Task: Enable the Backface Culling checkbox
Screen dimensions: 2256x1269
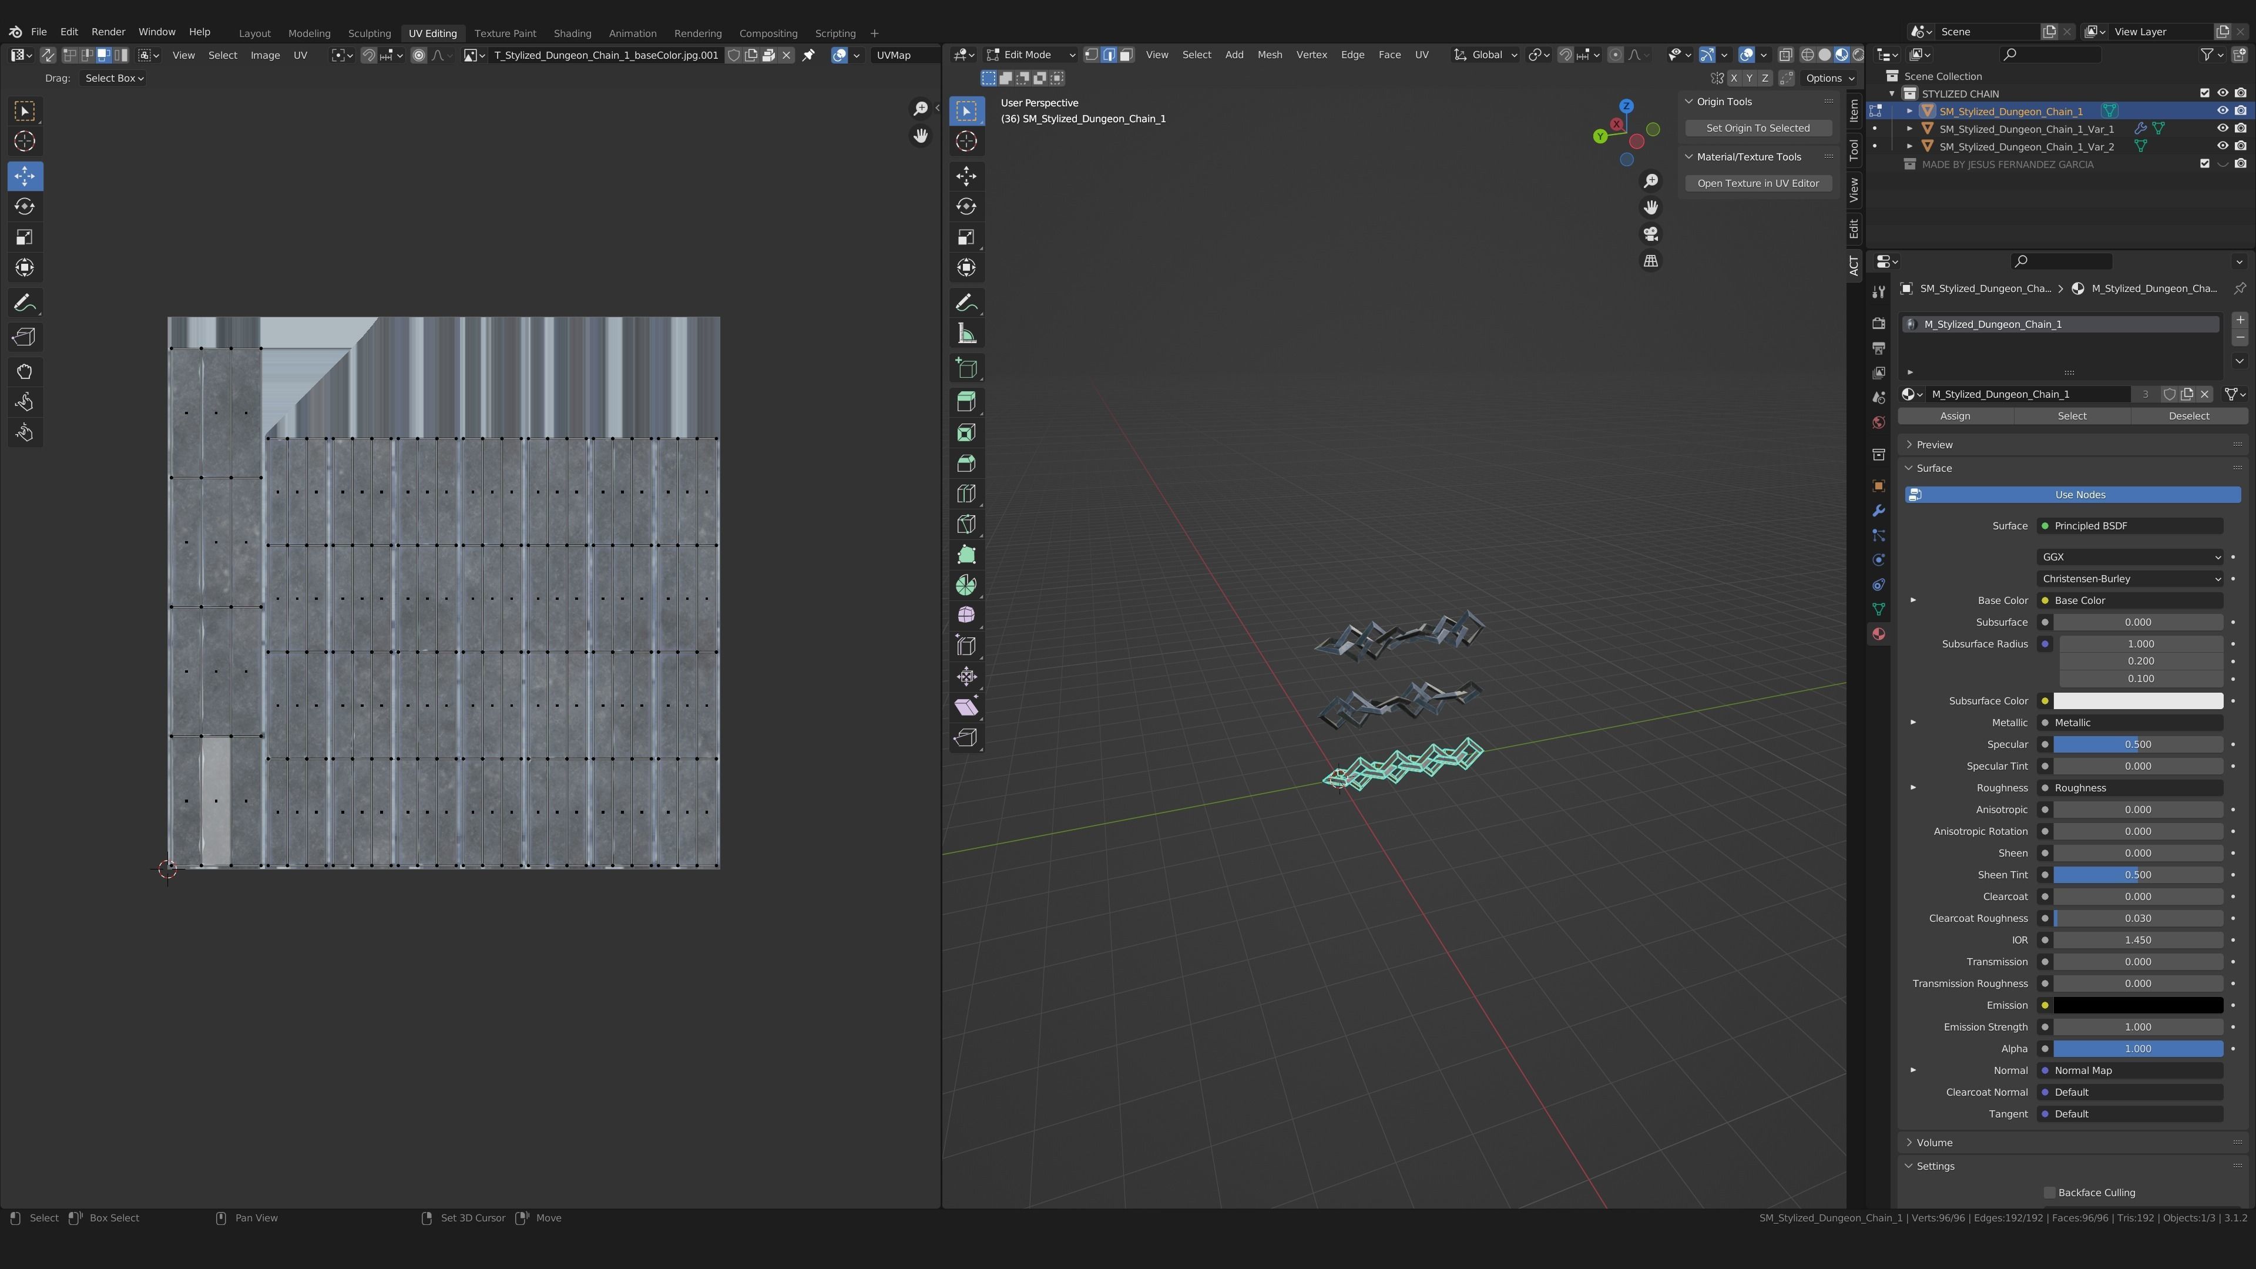Action: point(2049,1192)
